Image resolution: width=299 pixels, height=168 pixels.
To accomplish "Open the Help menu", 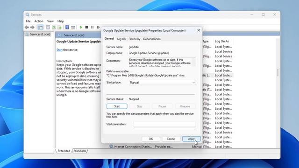I will (61, 21).
